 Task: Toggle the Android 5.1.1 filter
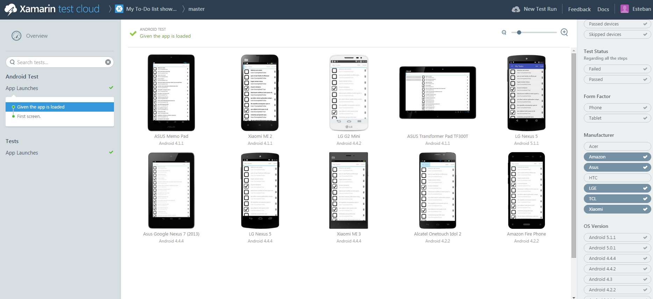(x=617, y=238)
